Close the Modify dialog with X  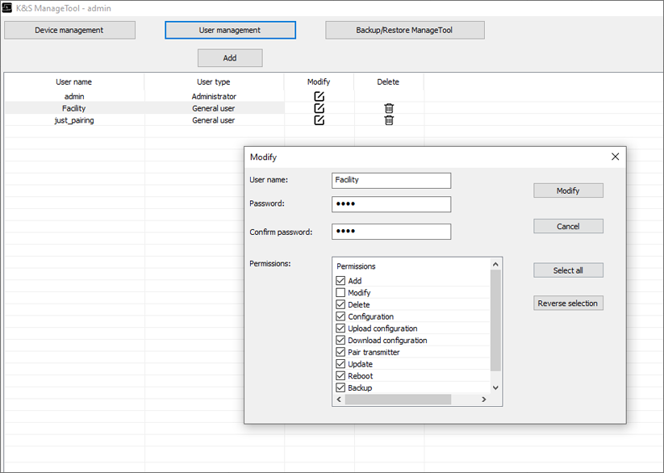[615, 157]
